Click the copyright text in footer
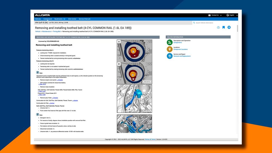This screenshot has height=153, width=272. coord(125,139)
